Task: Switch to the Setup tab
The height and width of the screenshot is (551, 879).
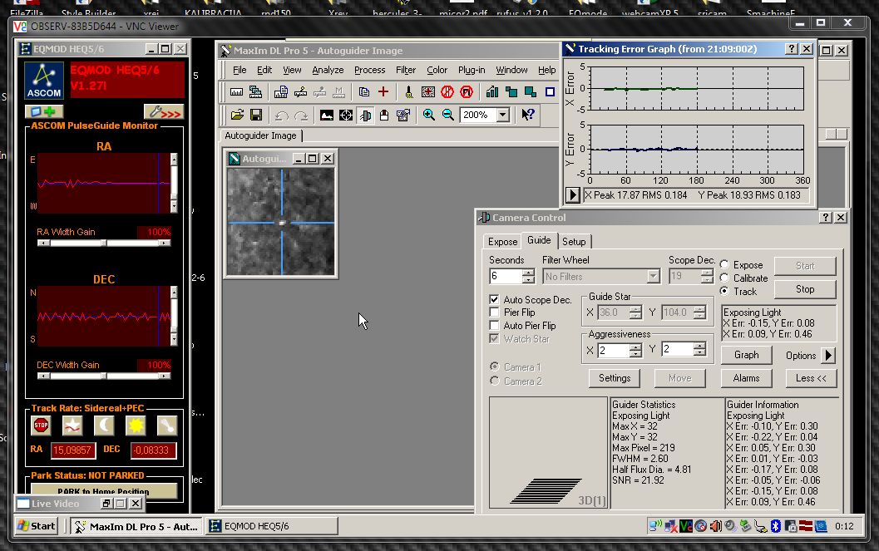Action: point(574,241)
